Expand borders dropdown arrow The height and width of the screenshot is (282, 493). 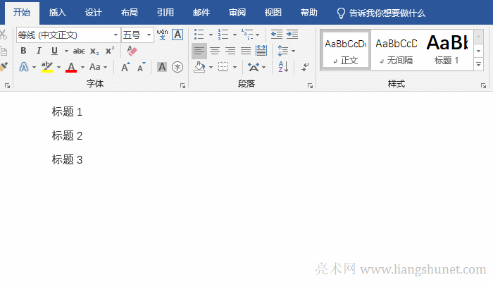[235, 68]
